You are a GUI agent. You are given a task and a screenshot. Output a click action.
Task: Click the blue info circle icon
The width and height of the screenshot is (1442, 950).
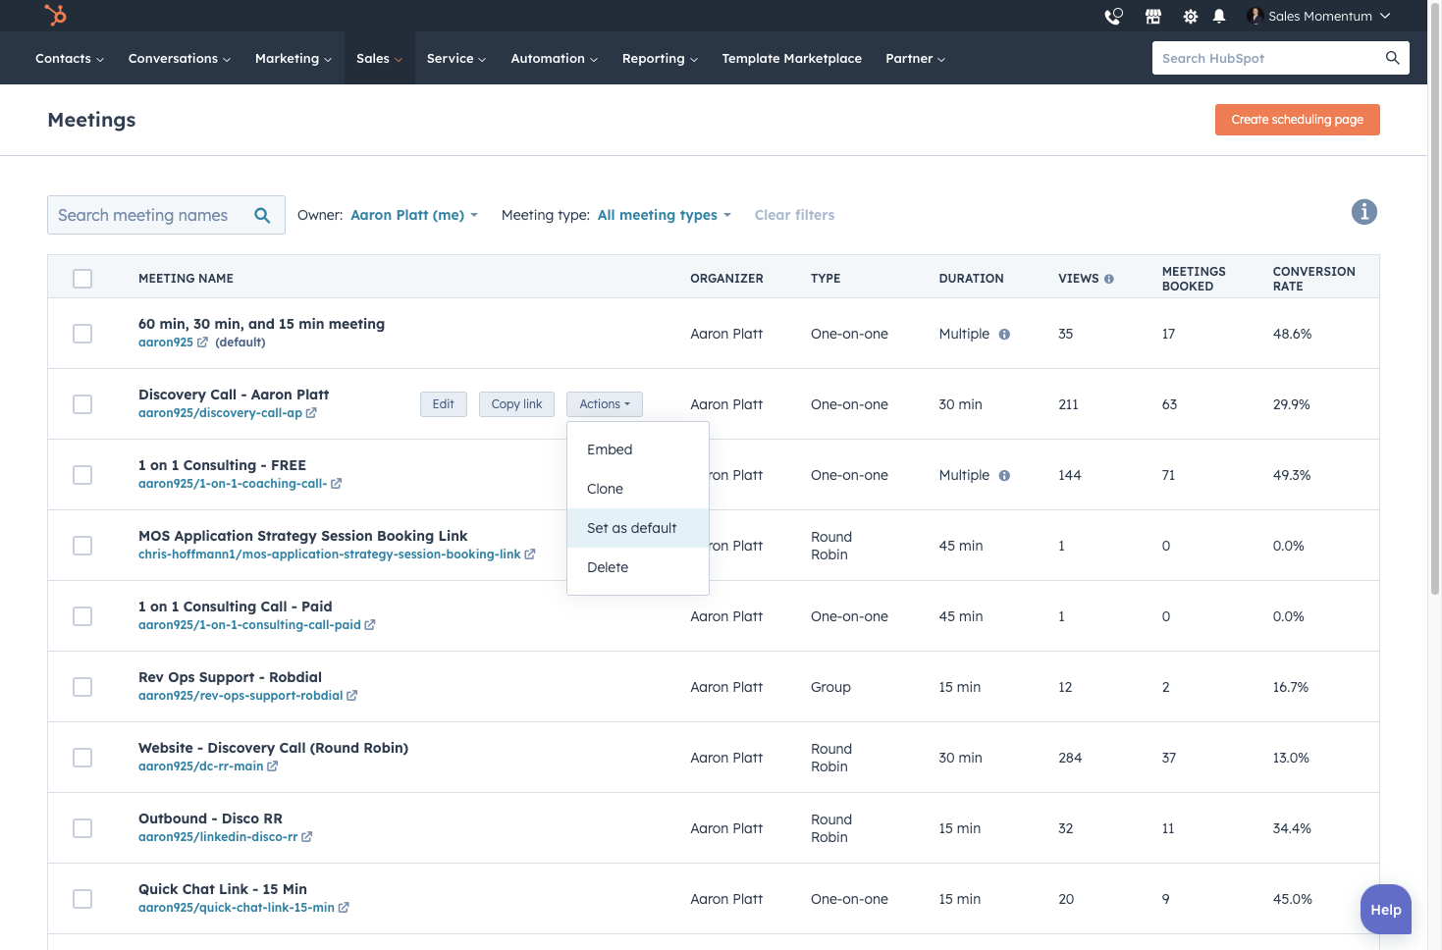coord(1364,212)
